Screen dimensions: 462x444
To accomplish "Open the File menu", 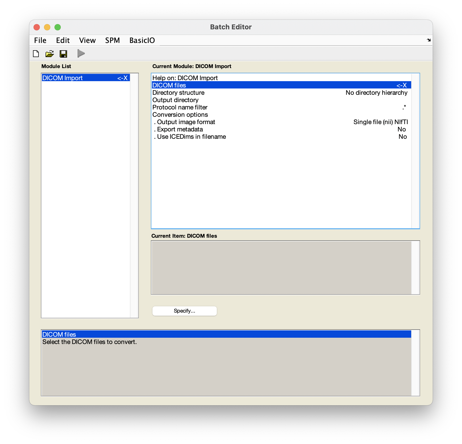I will [40, 40].
